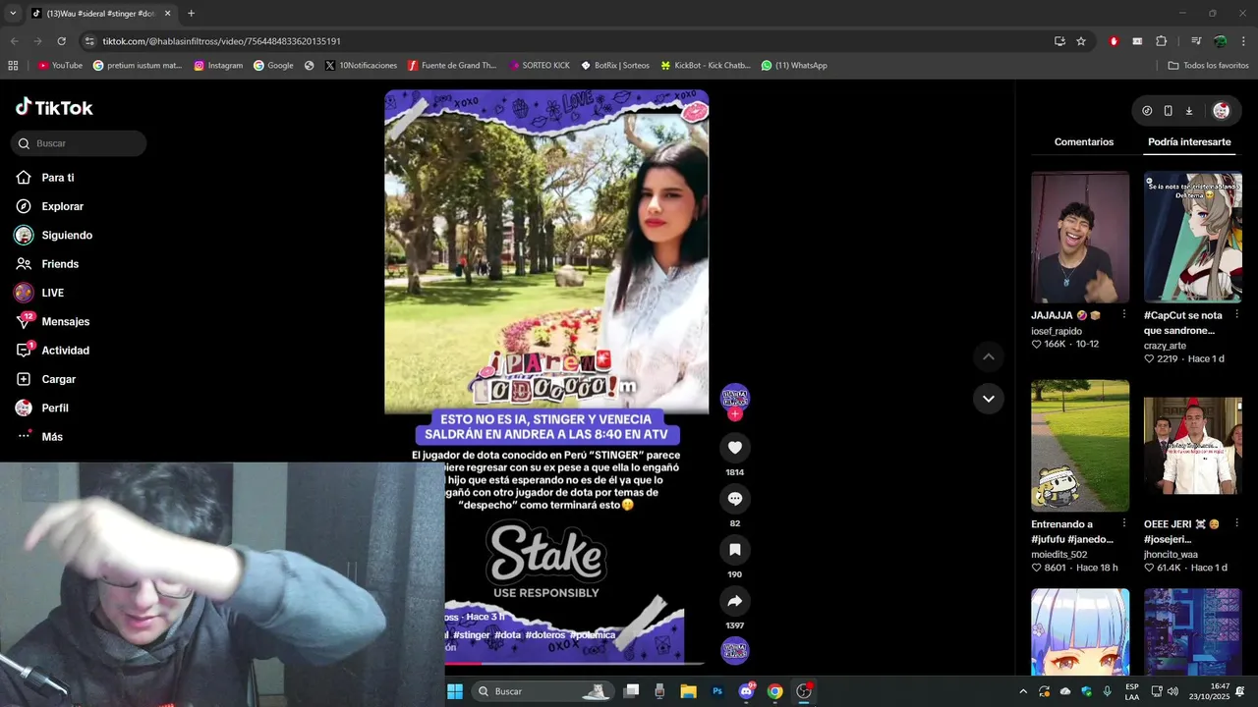Share the video with the arrow icon
This screenshot has height=707, width=1258.
click(734, 601)
